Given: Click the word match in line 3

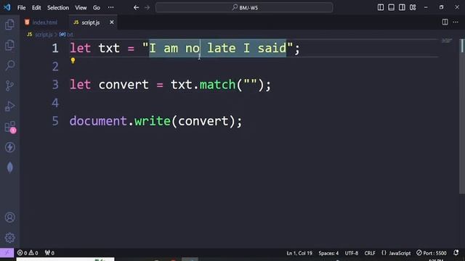Looking at the screenshot, I should coord(217,85).
